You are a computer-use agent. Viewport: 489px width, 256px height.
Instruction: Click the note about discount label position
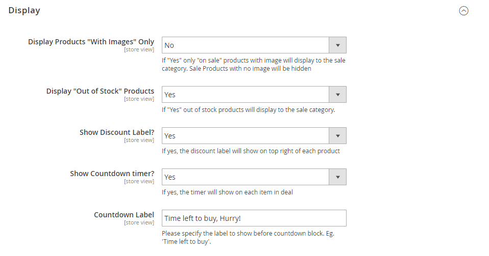pos(251,151)
